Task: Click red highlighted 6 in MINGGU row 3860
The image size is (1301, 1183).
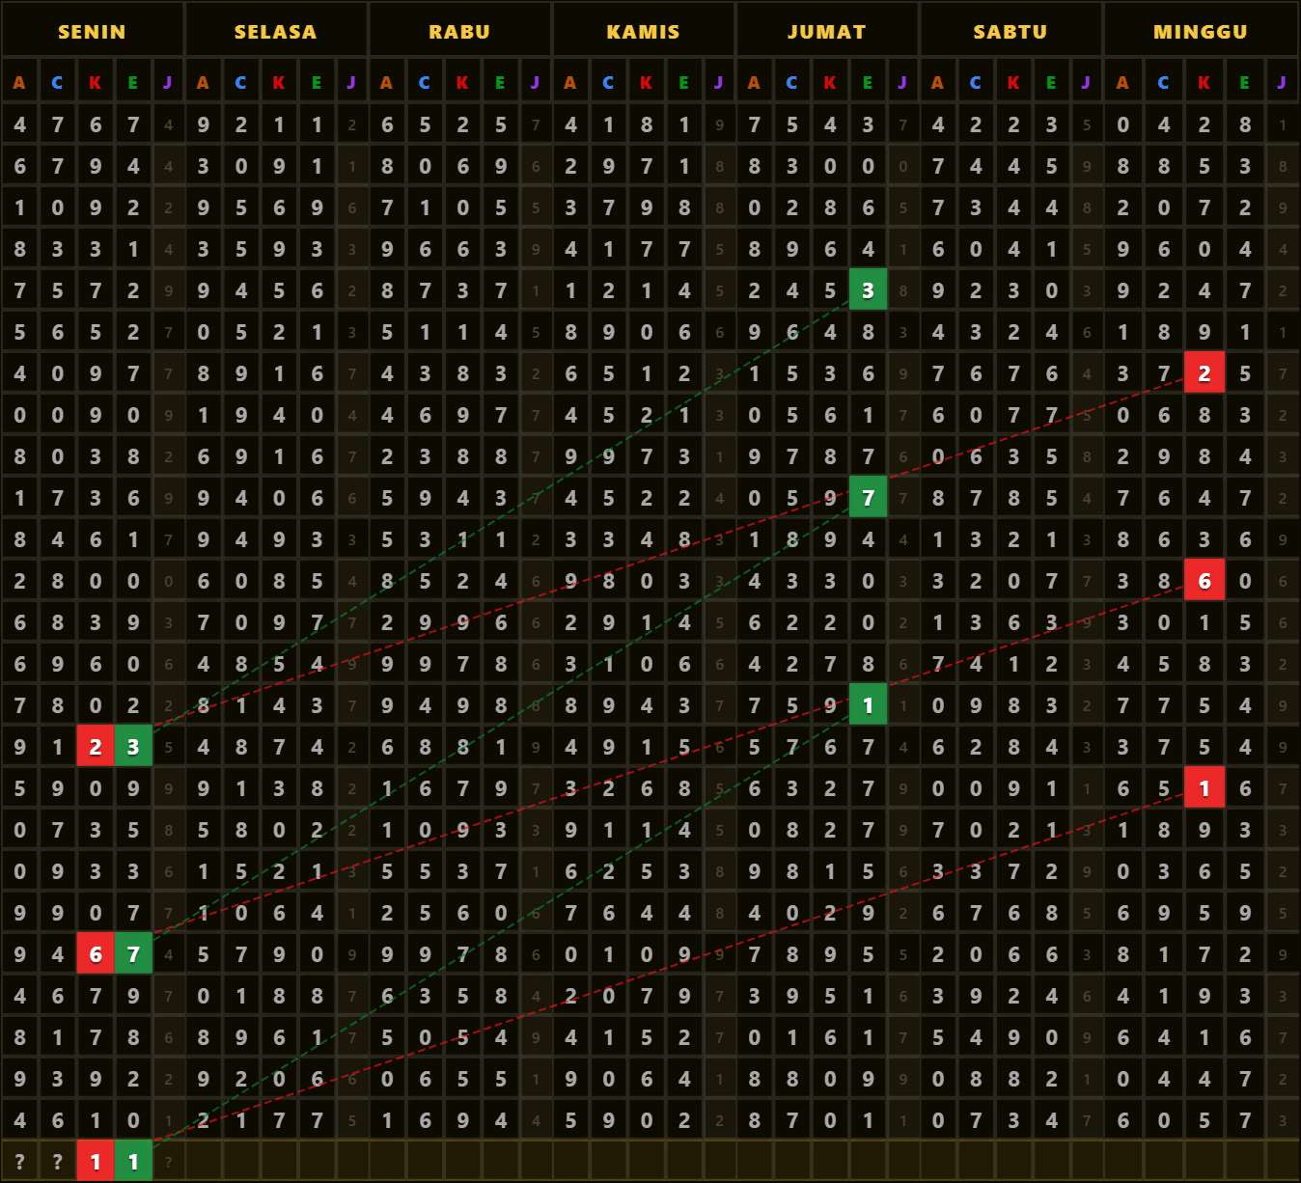Action: click(x=1204, y=581)
